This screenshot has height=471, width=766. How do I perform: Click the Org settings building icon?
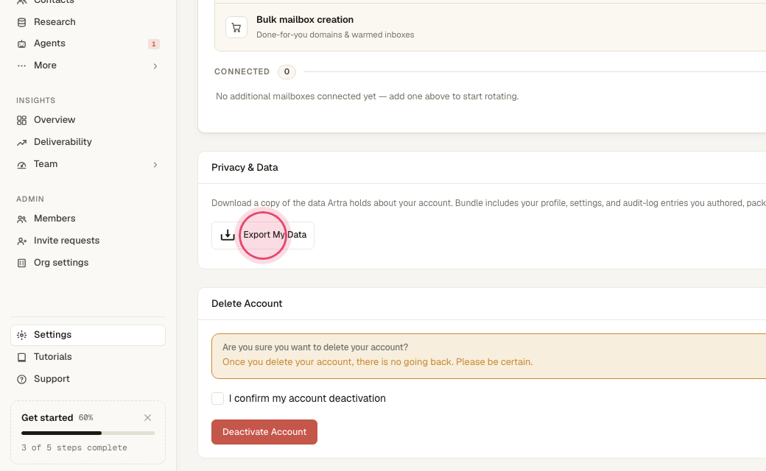click(21, 263)
